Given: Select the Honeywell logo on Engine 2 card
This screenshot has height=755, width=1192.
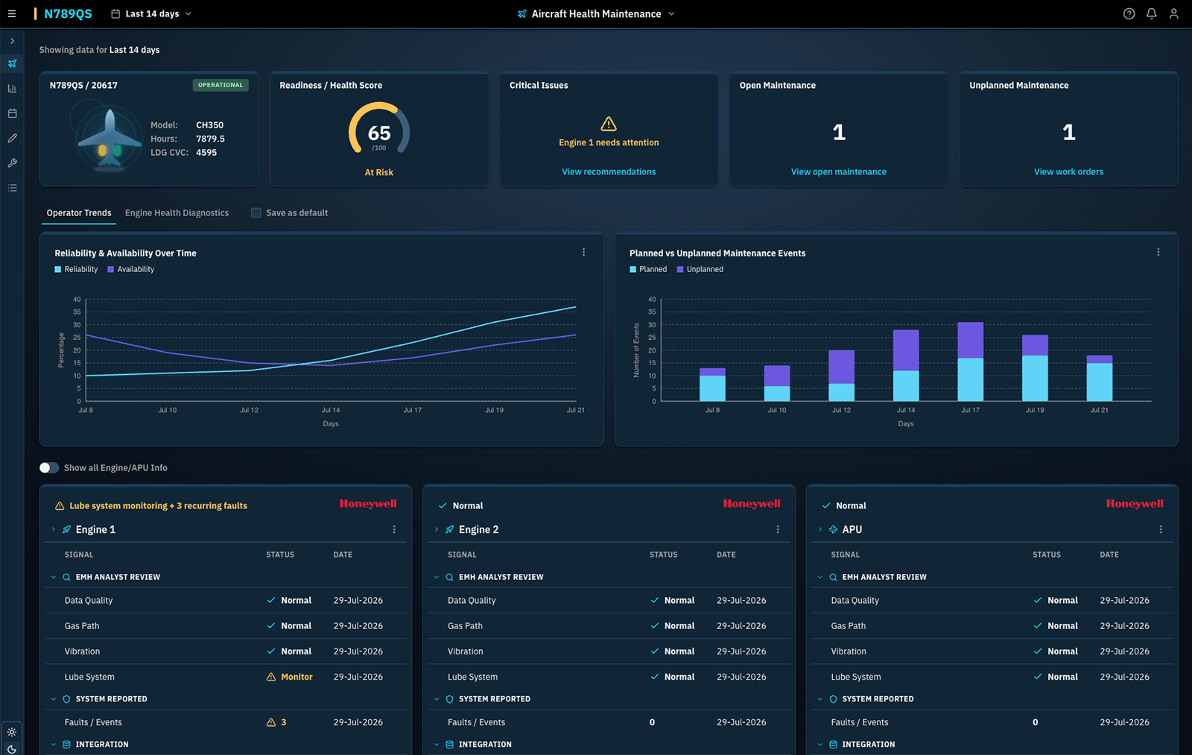Looking at the screenshot, I should (752, 504).
